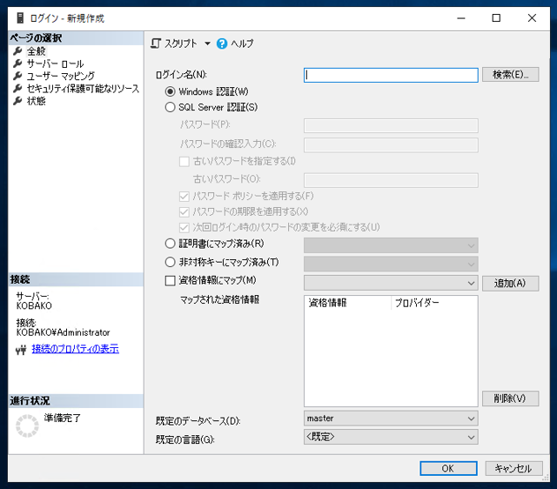Minimize the ログイン - 新規作成 window
The image size is (557, 489).
tap(461, 17)
